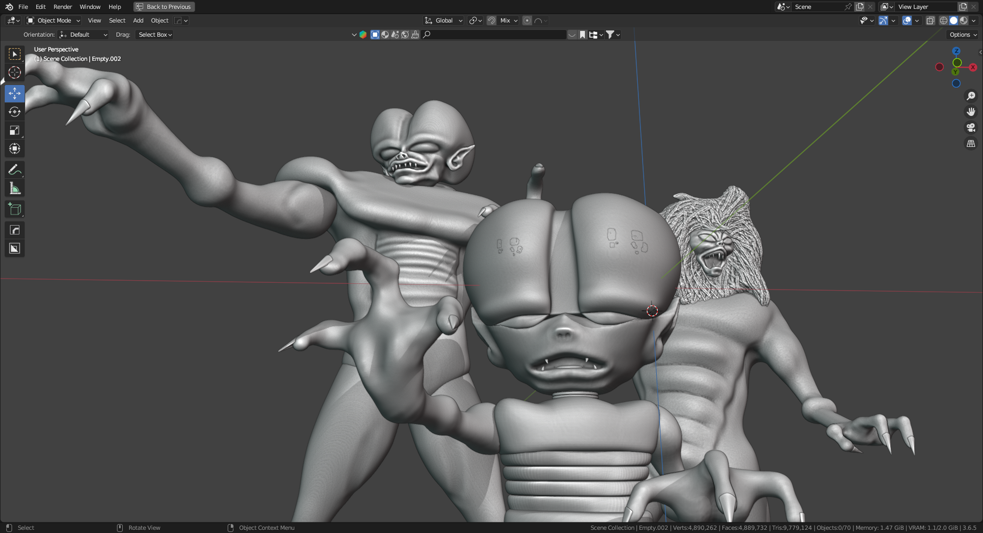Open the Help menu
983x533 pixels.
coord(114,7)
